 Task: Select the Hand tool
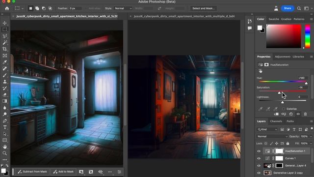pyautogui.click(x=5, y=147)
